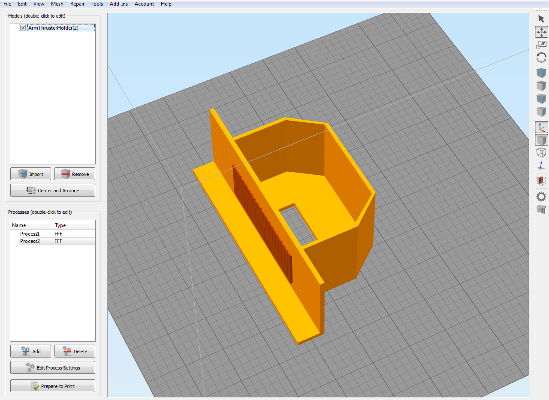The image size is (549, 400).
Task: Open Edit Process Settings
Action: (53, 367)
